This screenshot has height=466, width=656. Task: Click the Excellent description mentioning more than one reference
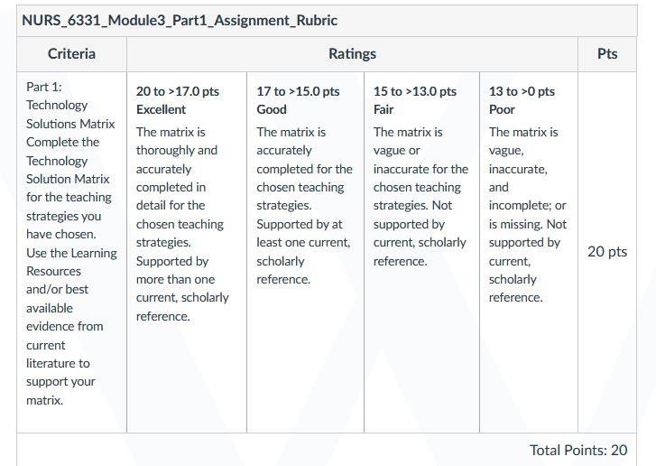point(182,224)
